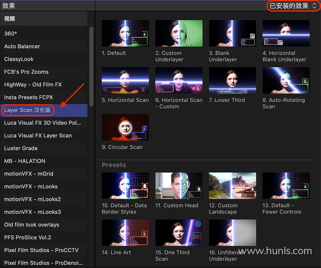
Task: Pick the 14. Line Art preset
Action: 125,233
